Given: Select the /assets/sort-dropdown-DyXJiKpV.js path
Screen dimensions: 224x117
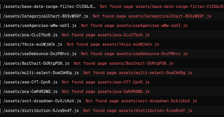Looking at the screenshot, I should [42, 101].
